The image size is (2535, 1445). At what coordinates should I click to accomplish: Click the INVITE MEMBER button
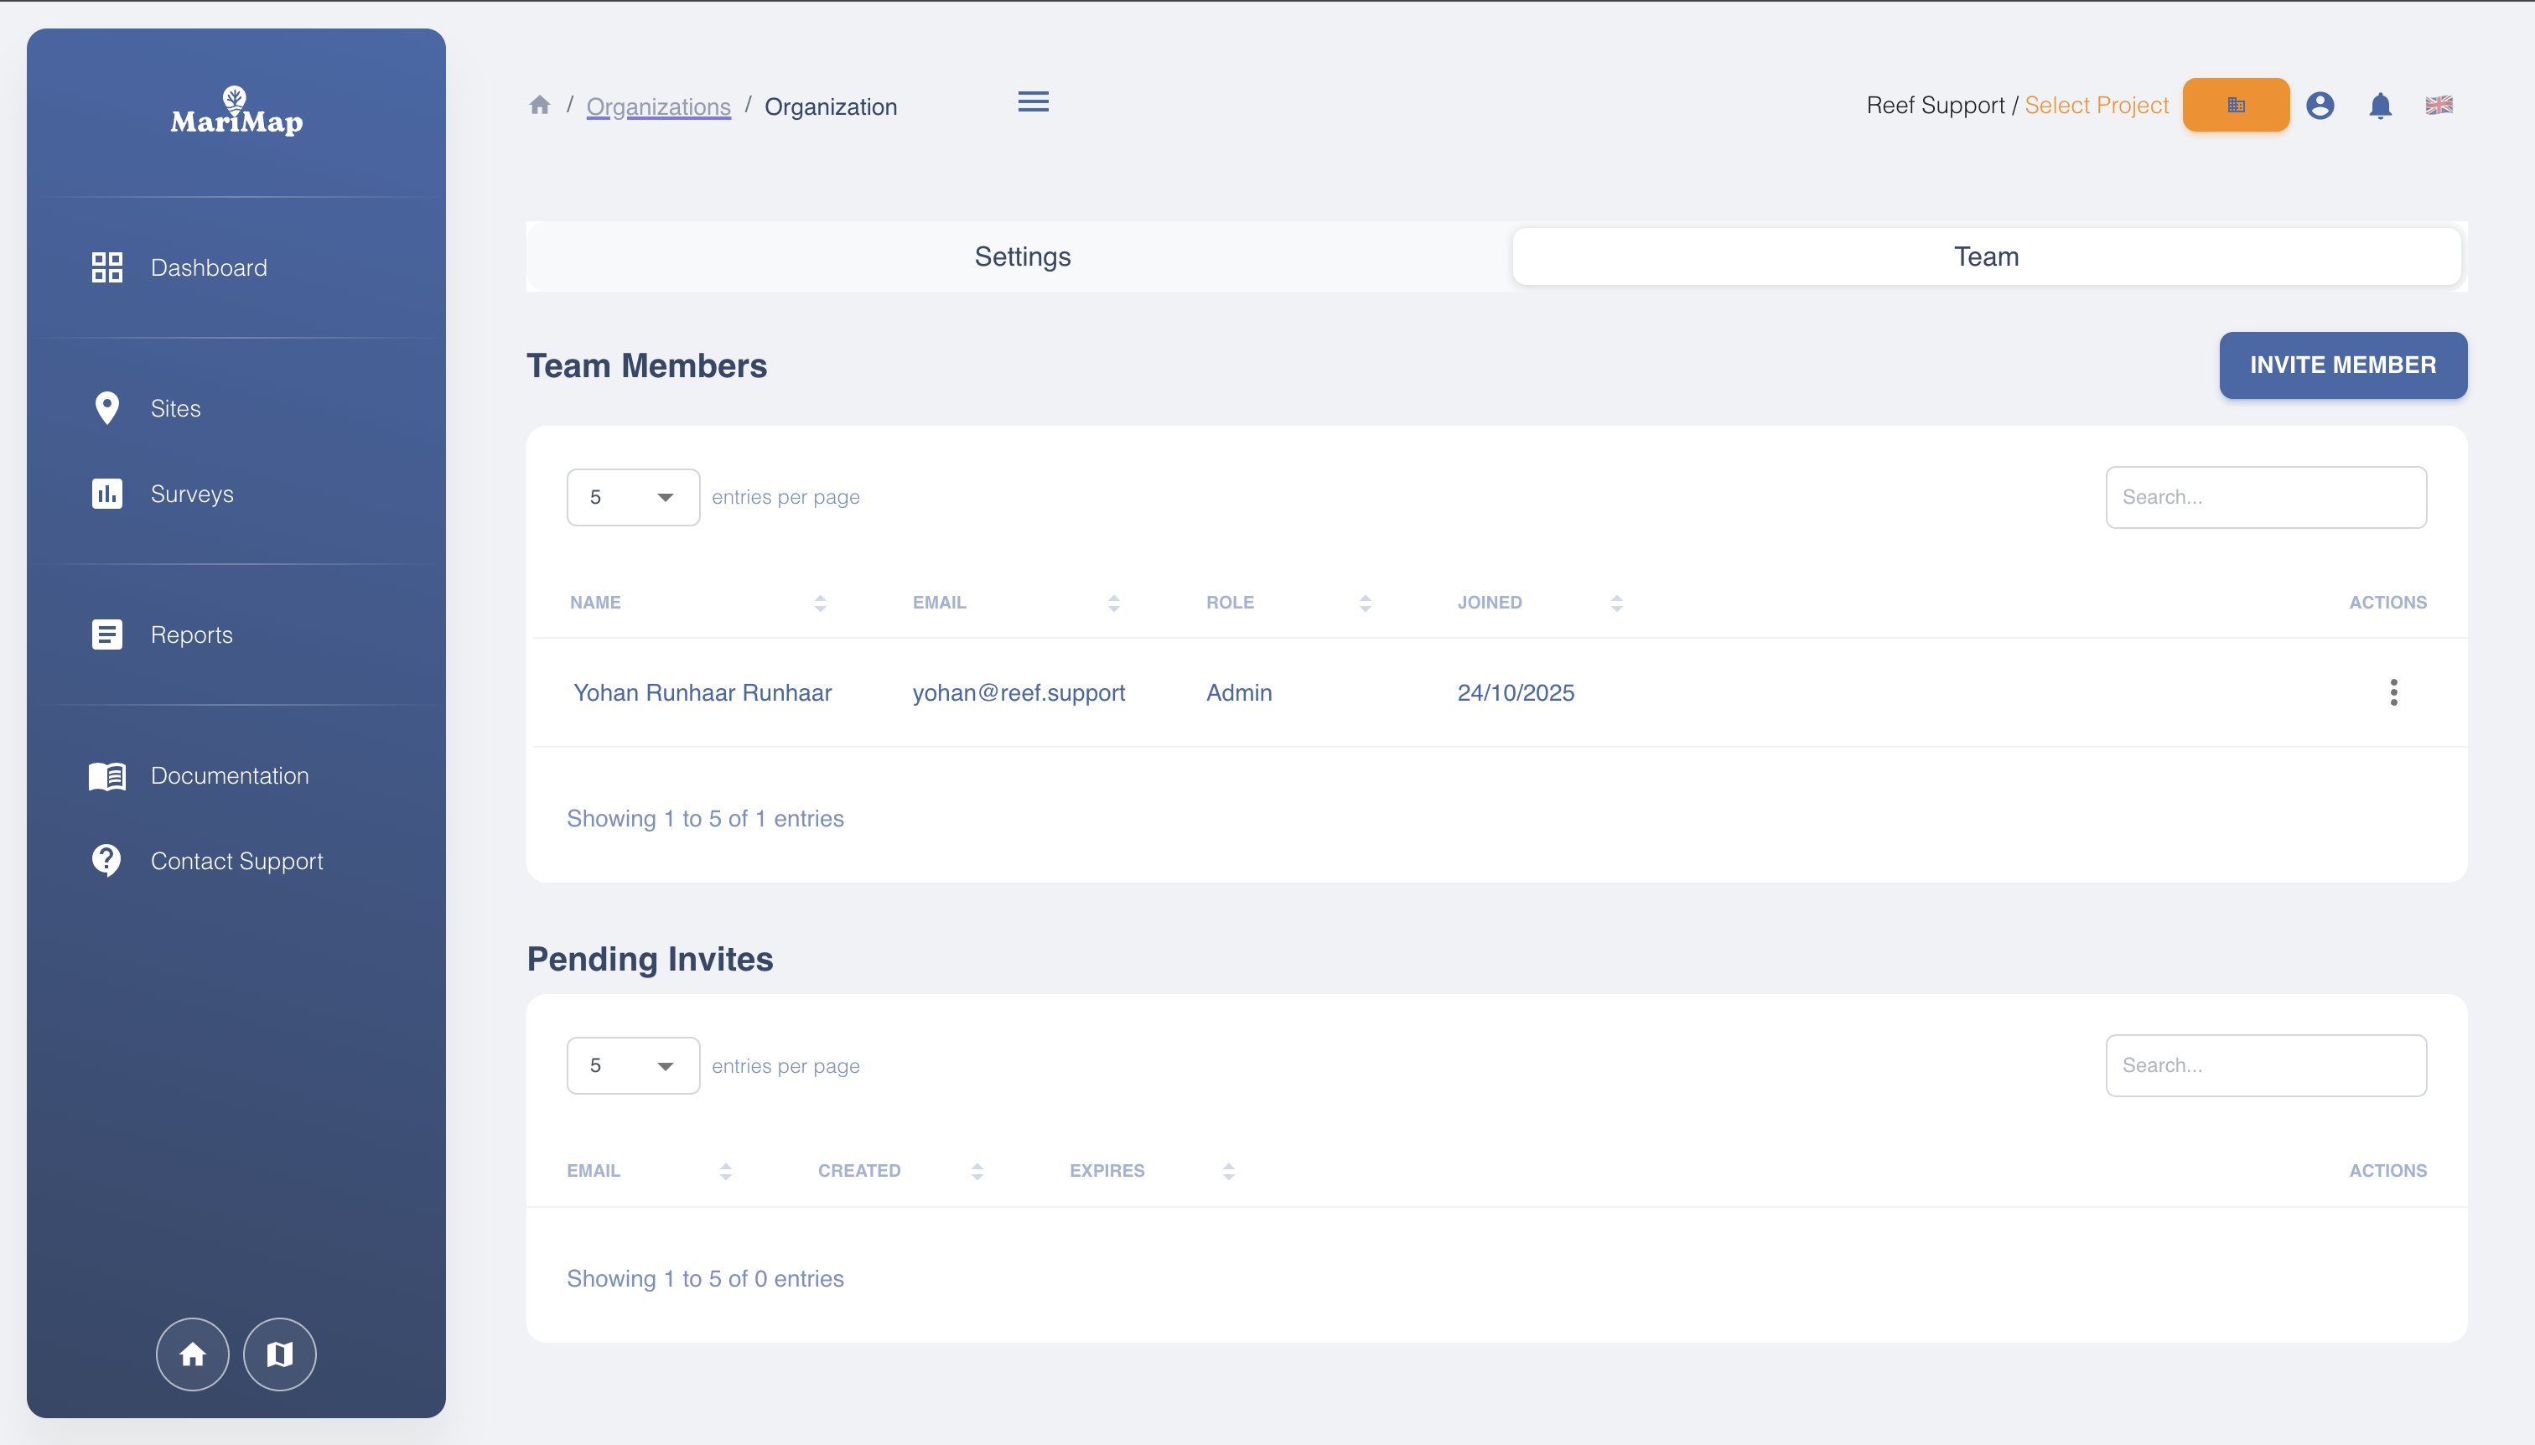(x=2342, y=365)
